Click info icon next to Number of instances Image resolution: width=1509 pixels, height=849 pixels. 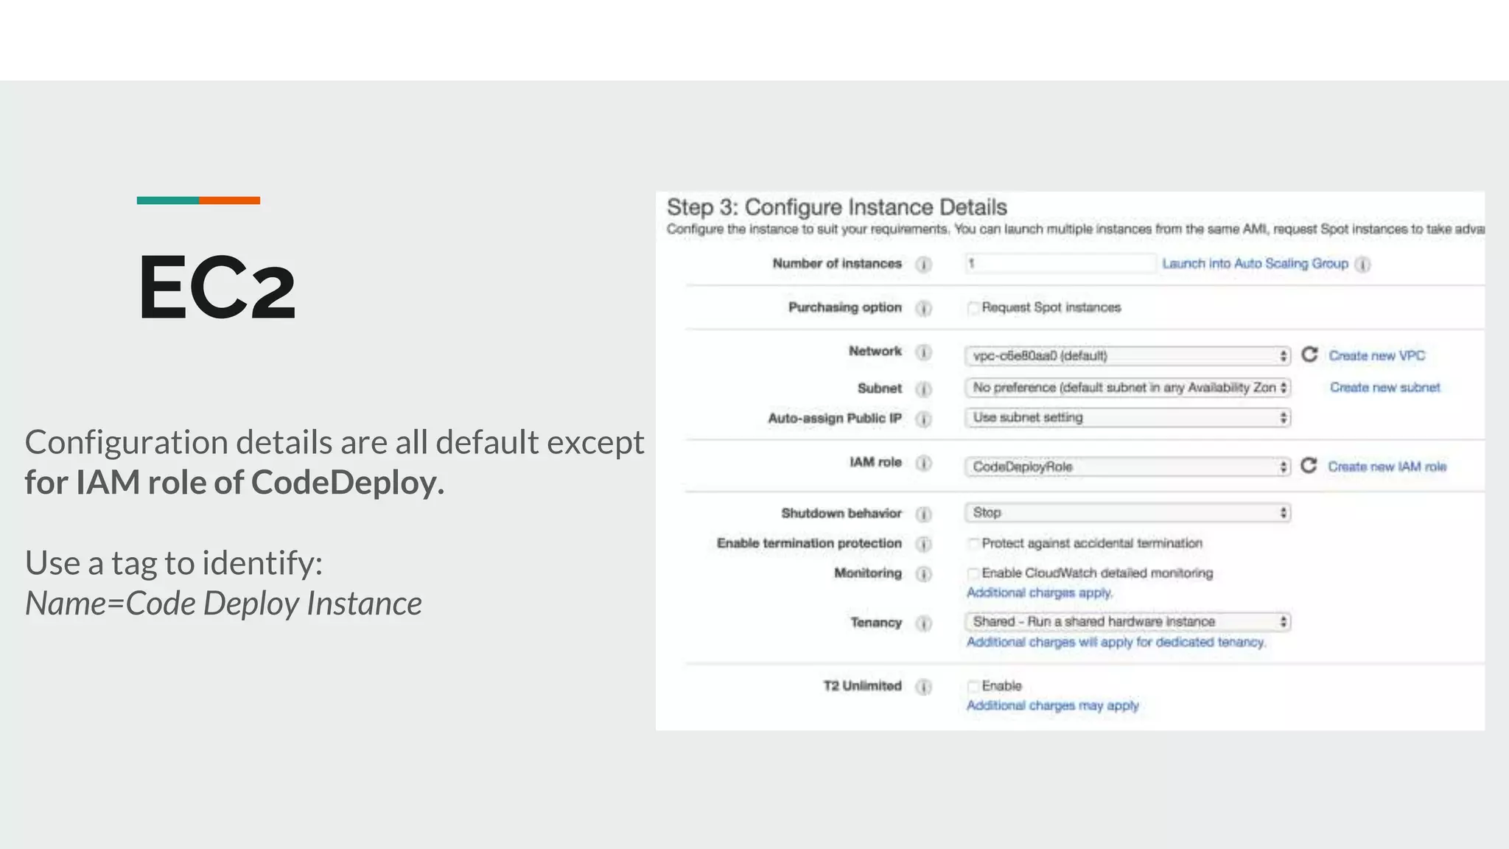923,265
